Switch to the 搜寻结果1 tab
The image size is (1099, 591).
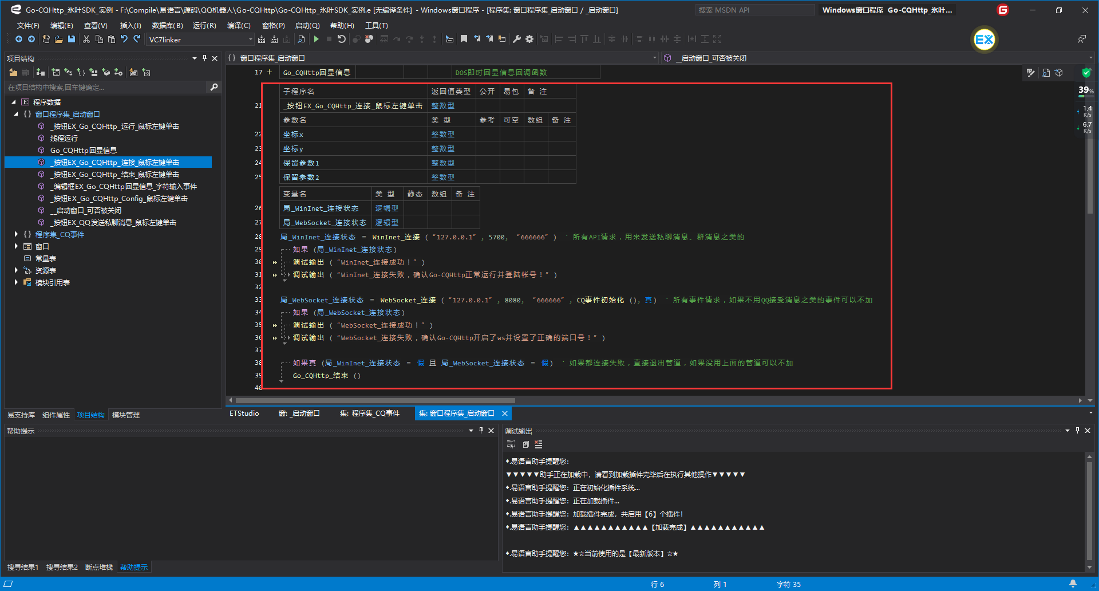23,568
